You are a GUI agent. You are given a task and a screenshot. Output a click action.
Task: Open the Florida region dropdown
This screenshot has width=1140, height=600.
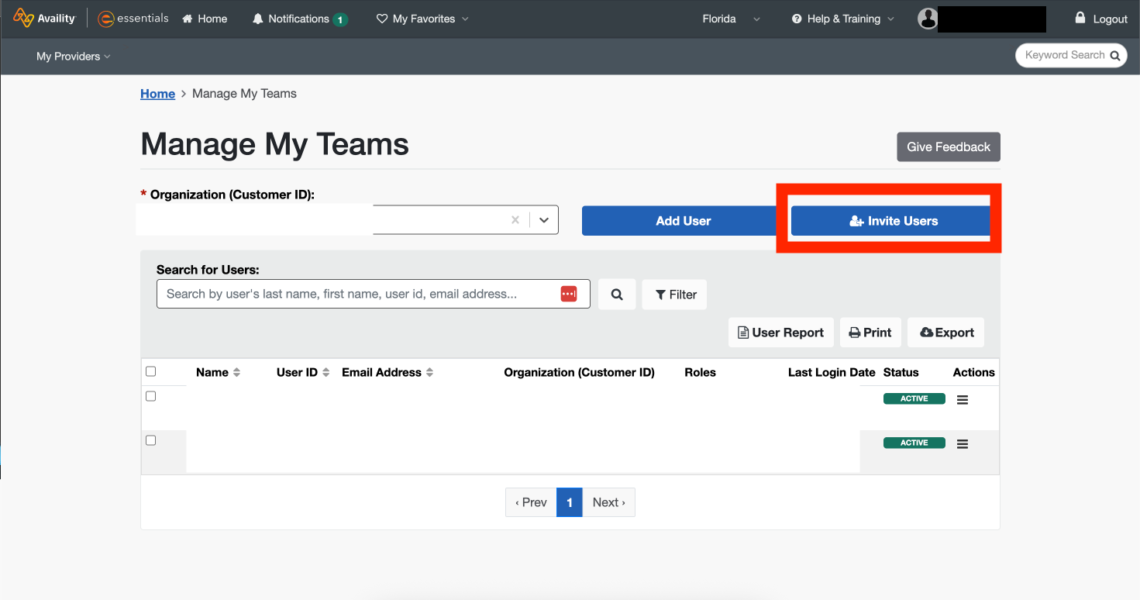(x=731, y=19)
